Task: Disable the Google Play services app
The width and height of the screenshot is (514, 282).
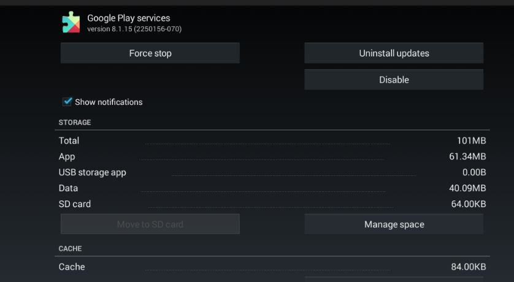Action: pyautogui.click(x=394, y=80)
